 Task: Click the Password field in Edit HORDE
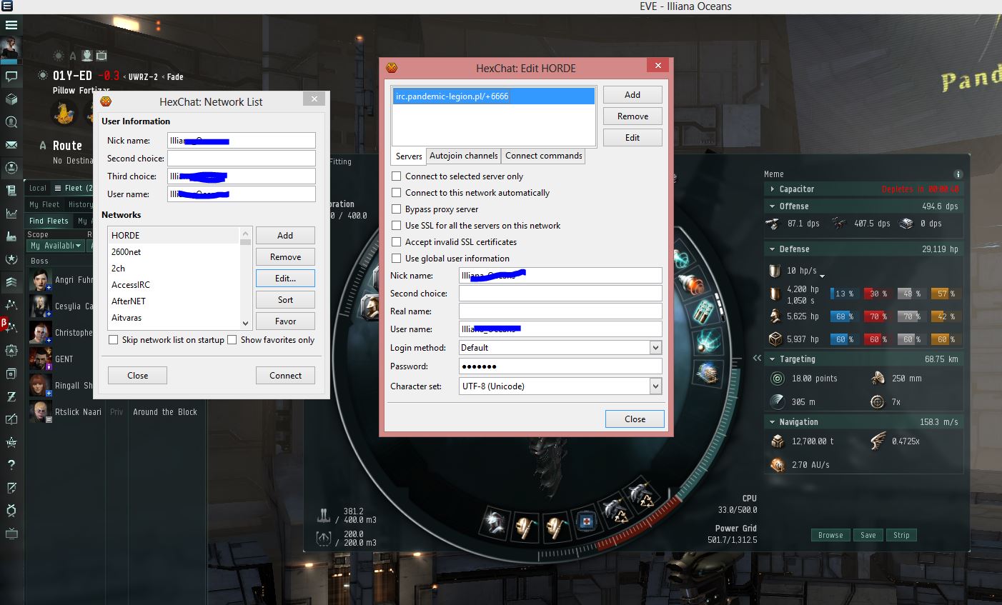[x=560, y=366]
